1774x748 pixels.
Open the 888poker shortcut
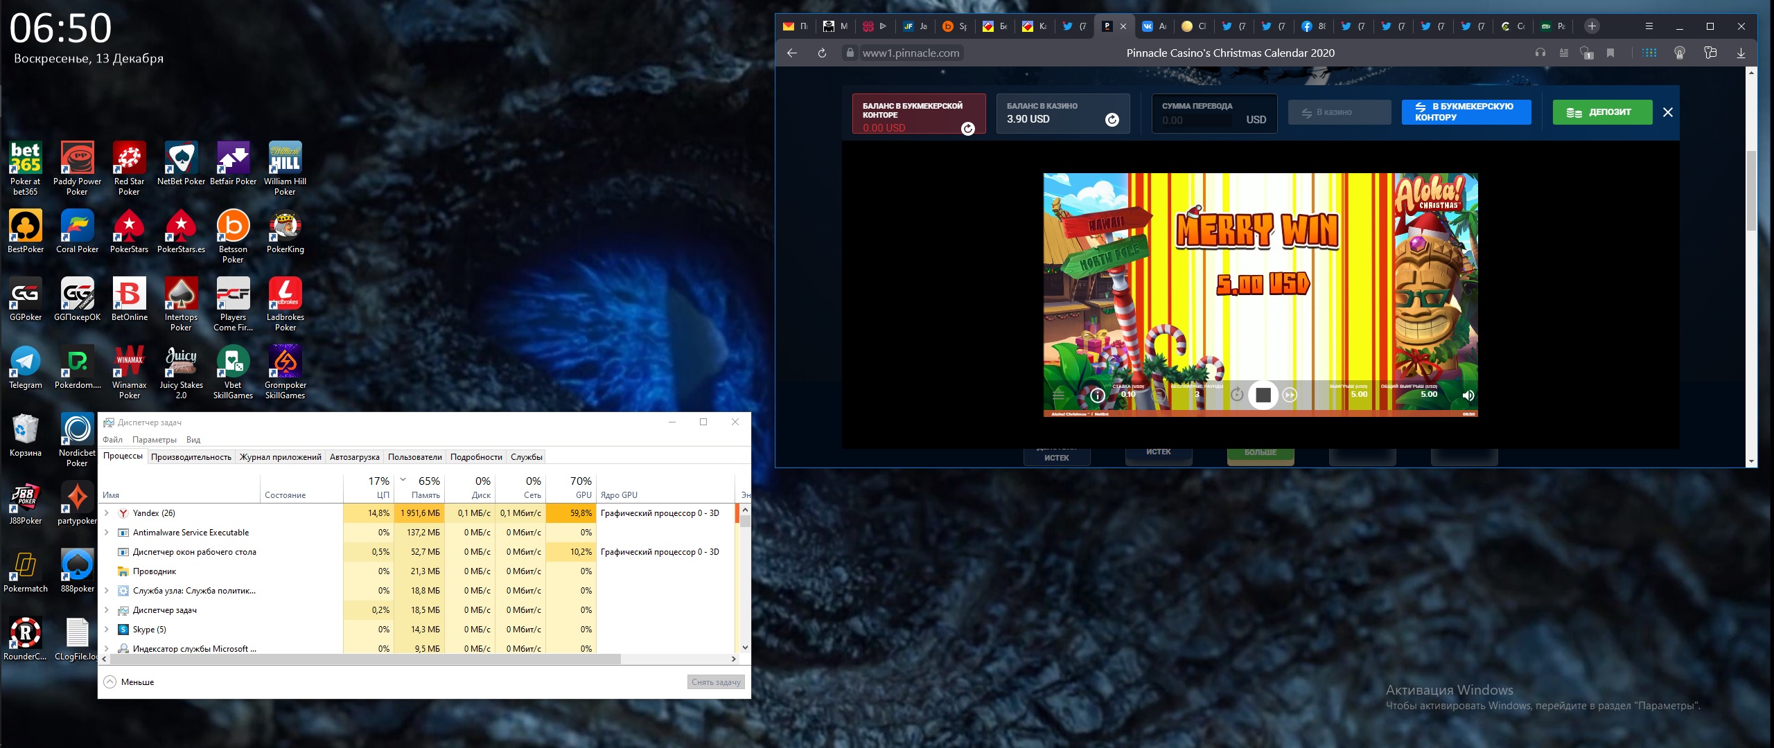77,571
